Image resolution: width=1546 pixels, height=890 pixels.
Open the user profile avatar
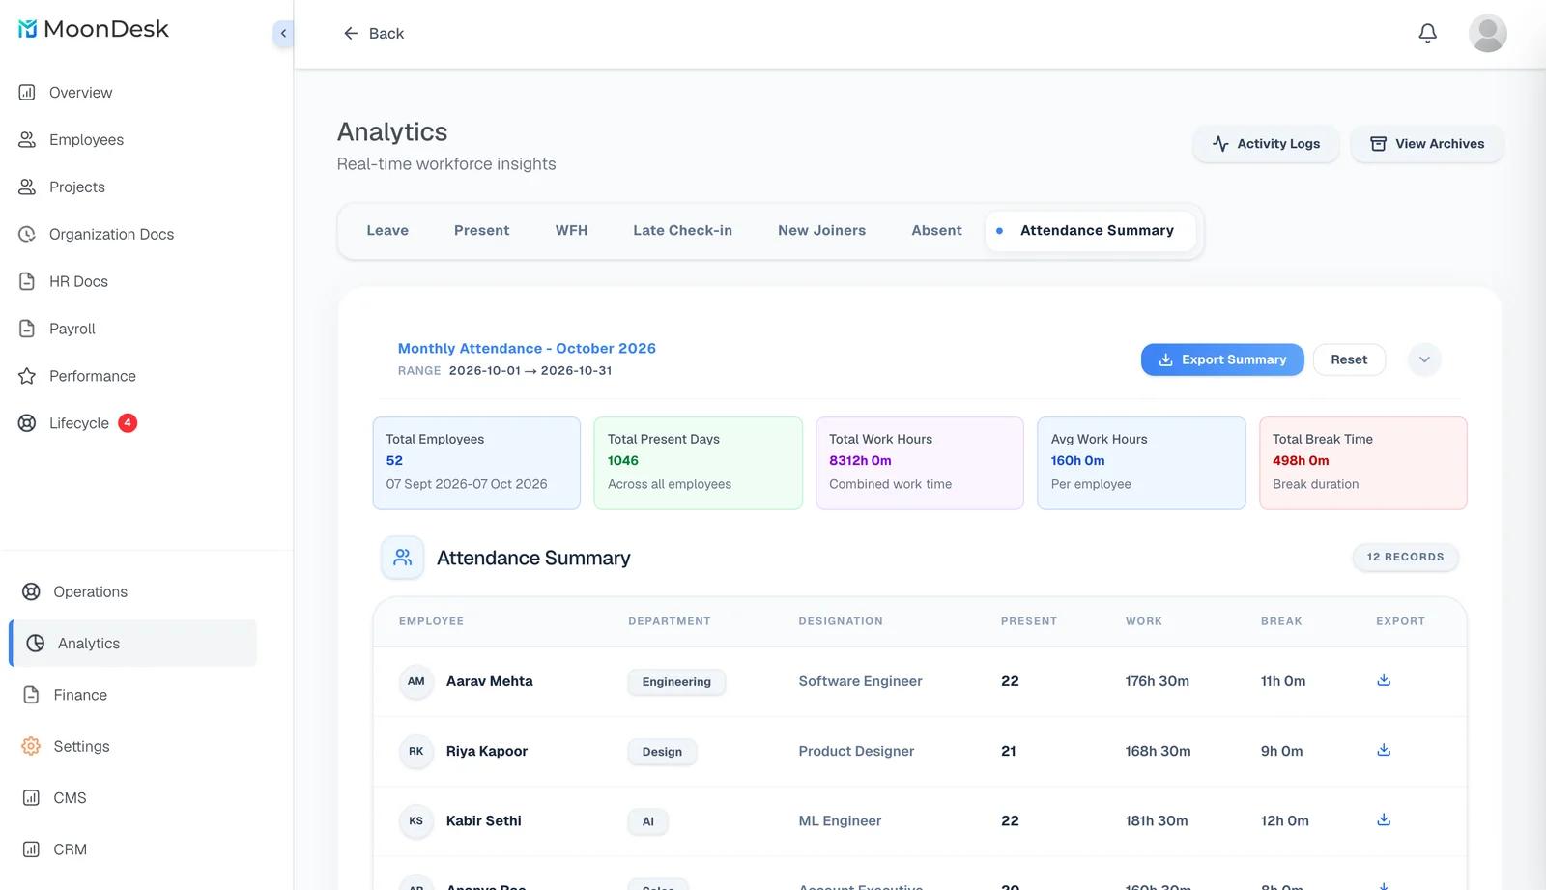pos(1487,34)
